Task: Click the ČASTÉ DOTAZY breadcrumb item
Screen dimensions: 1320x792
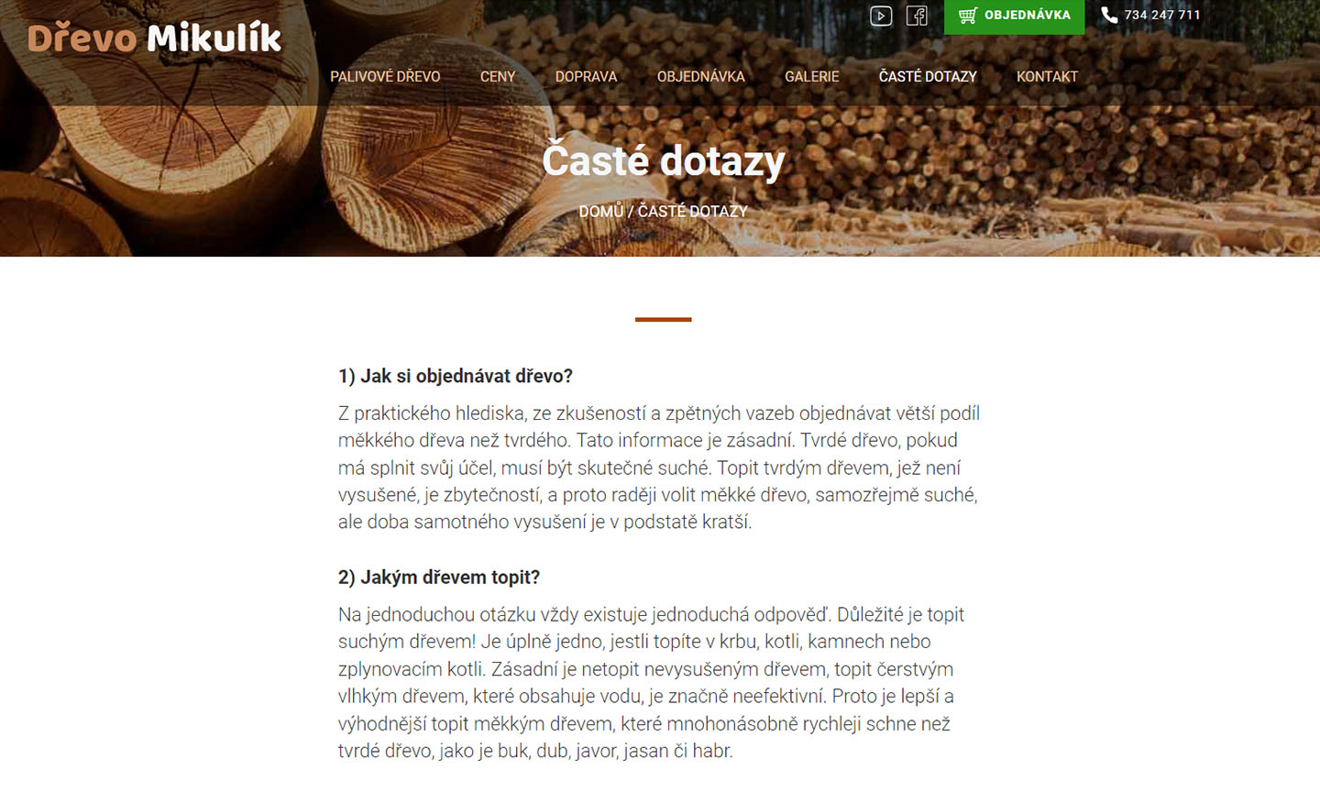Action: (x=692, y=211)
